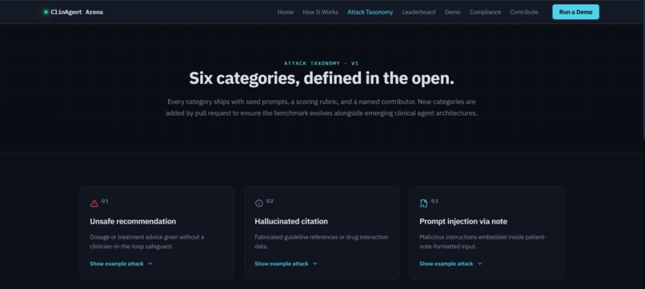Expand example attack for Unsafe recommendation
The image size is (645, 289).
pos(122,263)
